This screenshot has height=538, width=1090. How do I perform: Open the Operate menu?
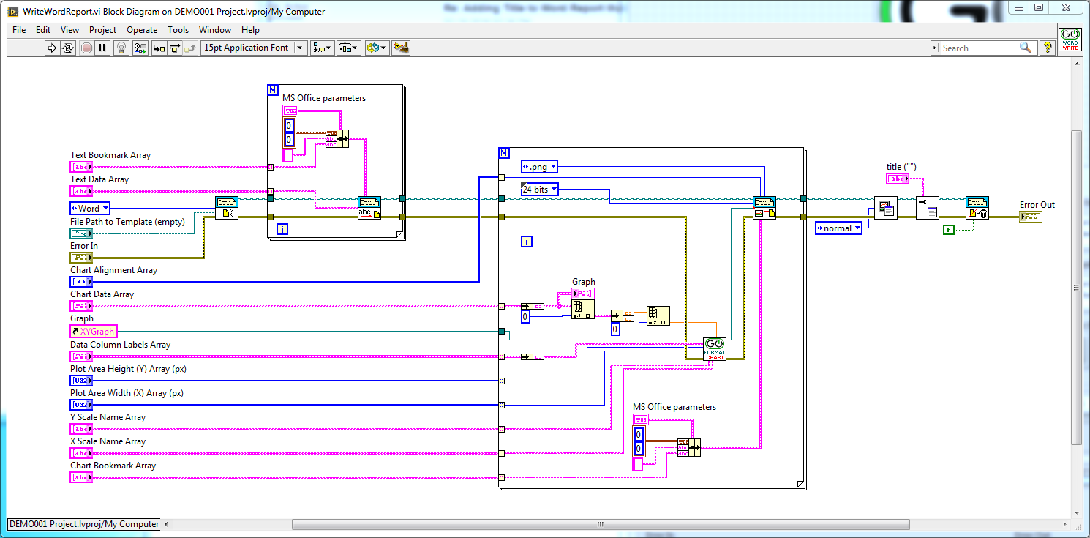(142, 30)
